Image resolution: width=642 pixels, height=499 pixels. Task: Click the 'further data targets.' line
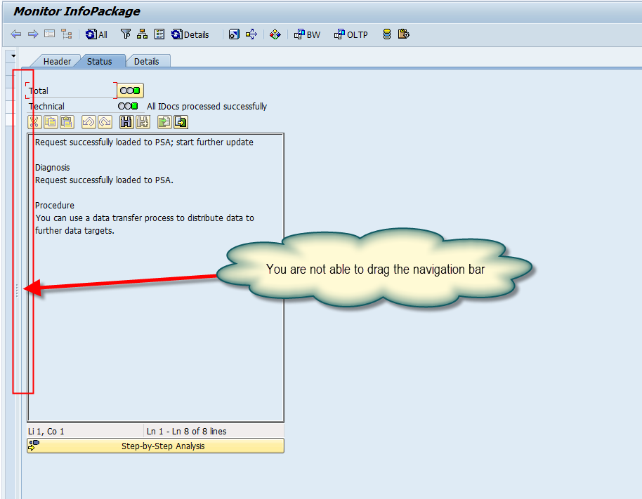point(74,231)
